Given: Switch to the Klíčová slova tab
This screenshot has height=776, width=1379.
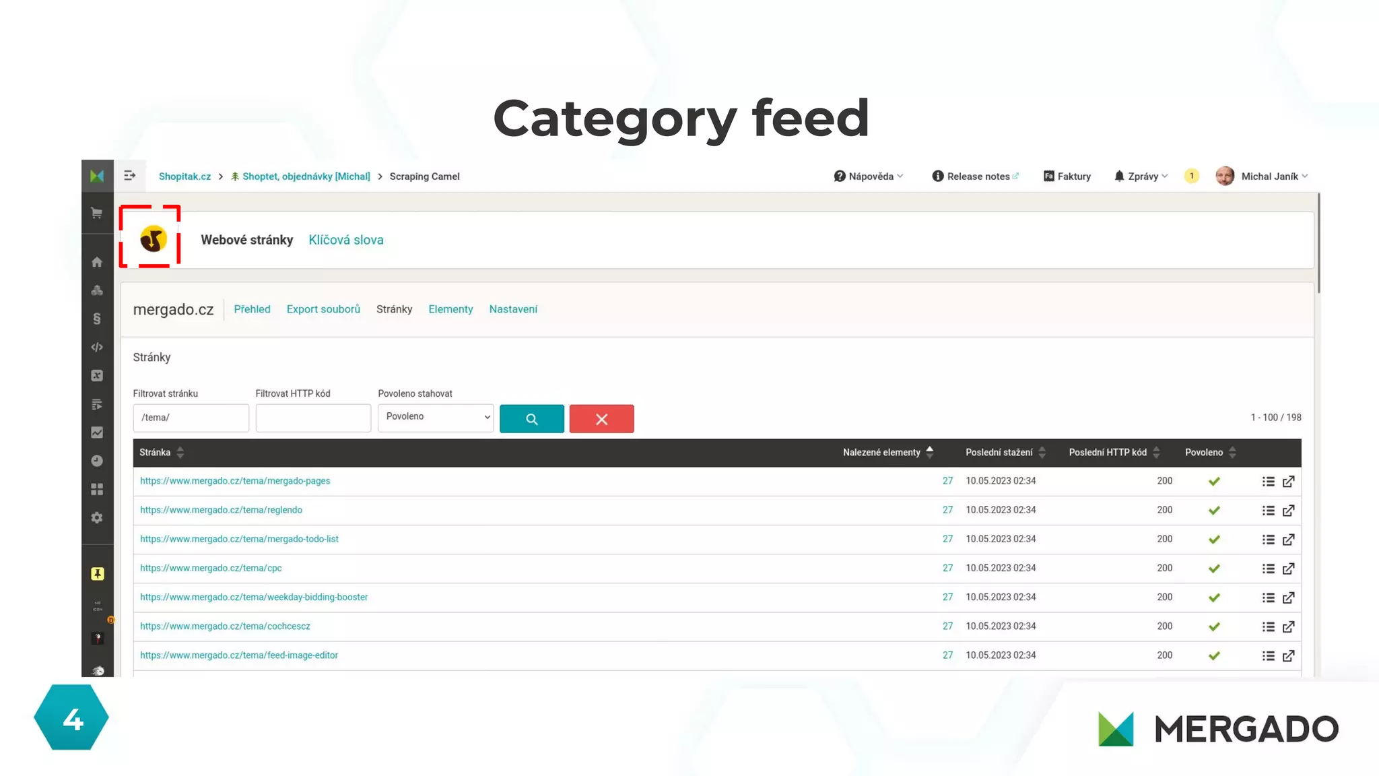Looking at the screenshot, I should pyautogui.click(x=346, y=240).
